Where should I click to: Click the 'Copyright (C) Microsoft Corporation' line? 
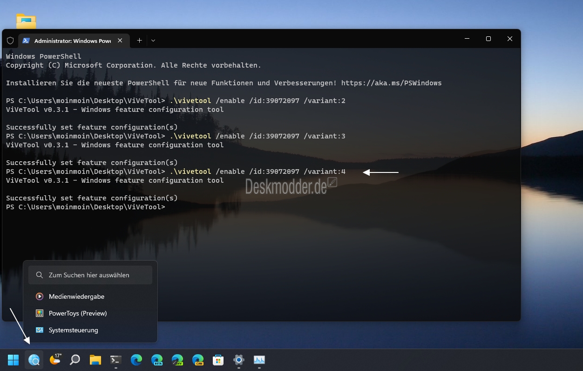coord(134,65)
